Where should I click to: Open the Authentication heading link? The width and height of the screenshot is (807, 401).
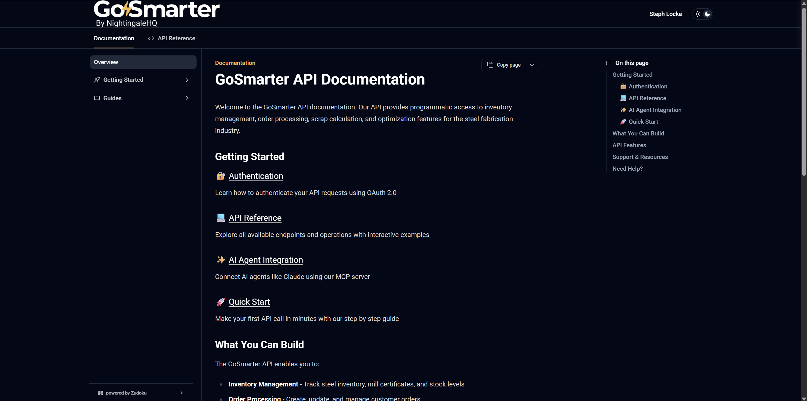(256, 176)
